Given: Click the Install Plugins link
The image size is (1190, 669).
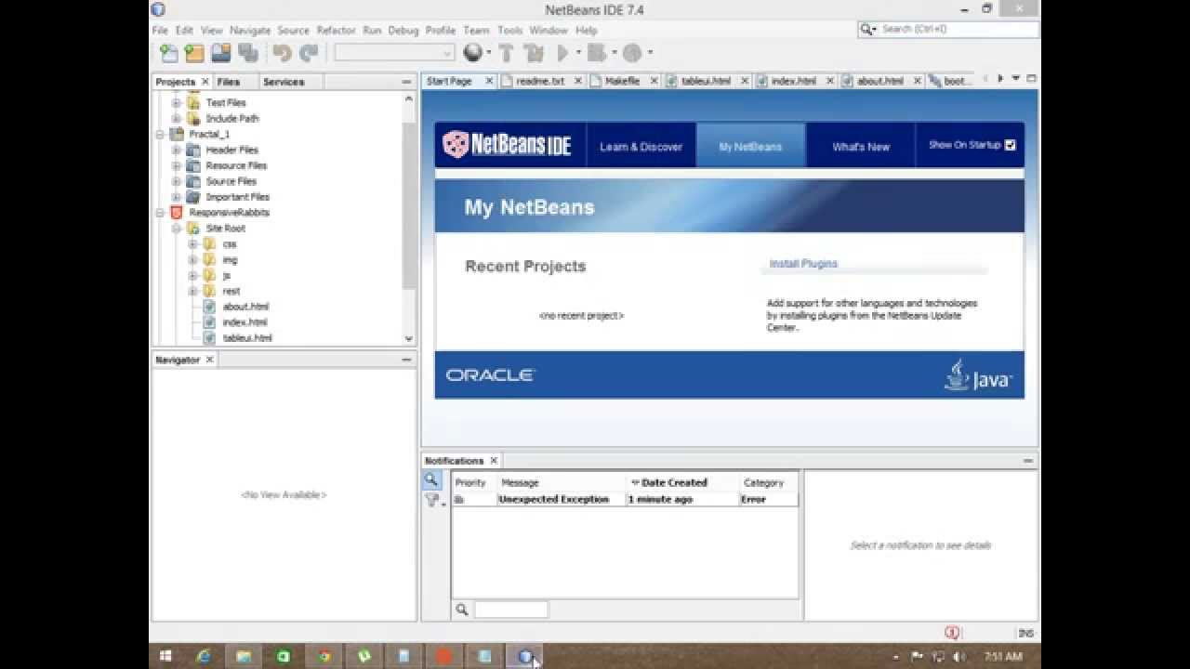Looking at the screenshot, I should [803, 264].
